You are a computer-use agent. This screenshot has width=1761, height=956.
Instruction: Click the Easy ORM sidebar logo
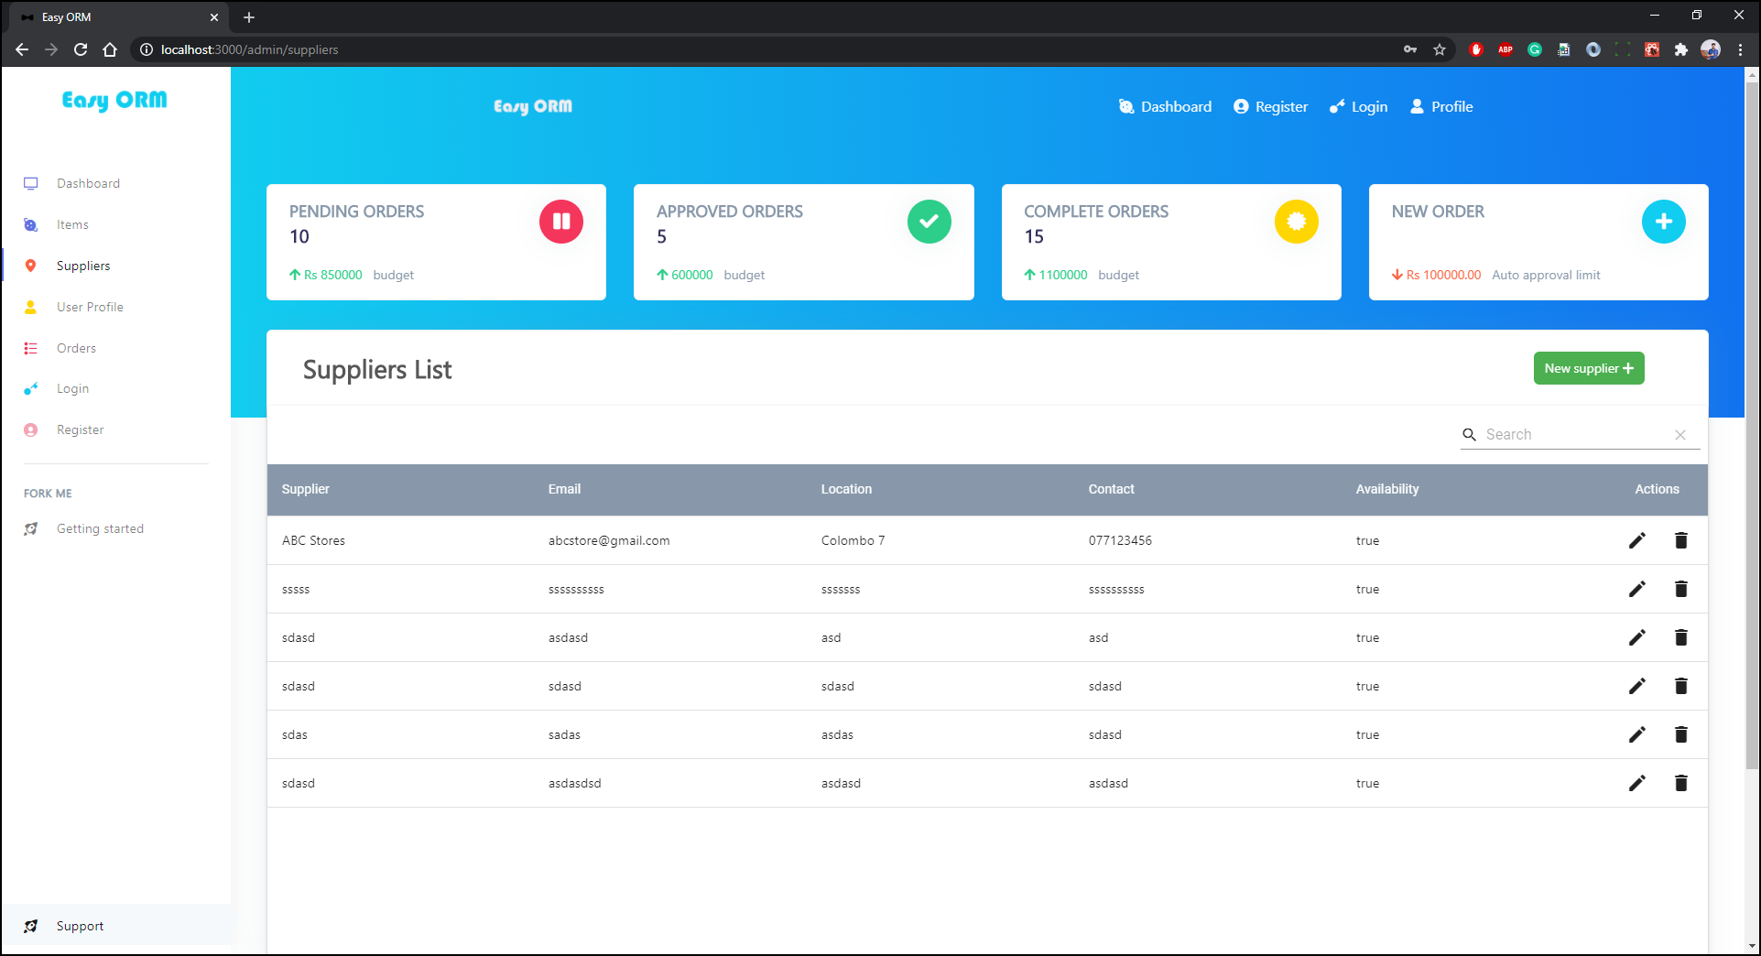click(x=114, y=100)
